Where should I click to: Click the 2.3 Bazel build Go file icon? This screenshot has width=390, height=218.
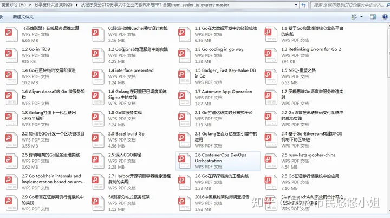(98, 140)
